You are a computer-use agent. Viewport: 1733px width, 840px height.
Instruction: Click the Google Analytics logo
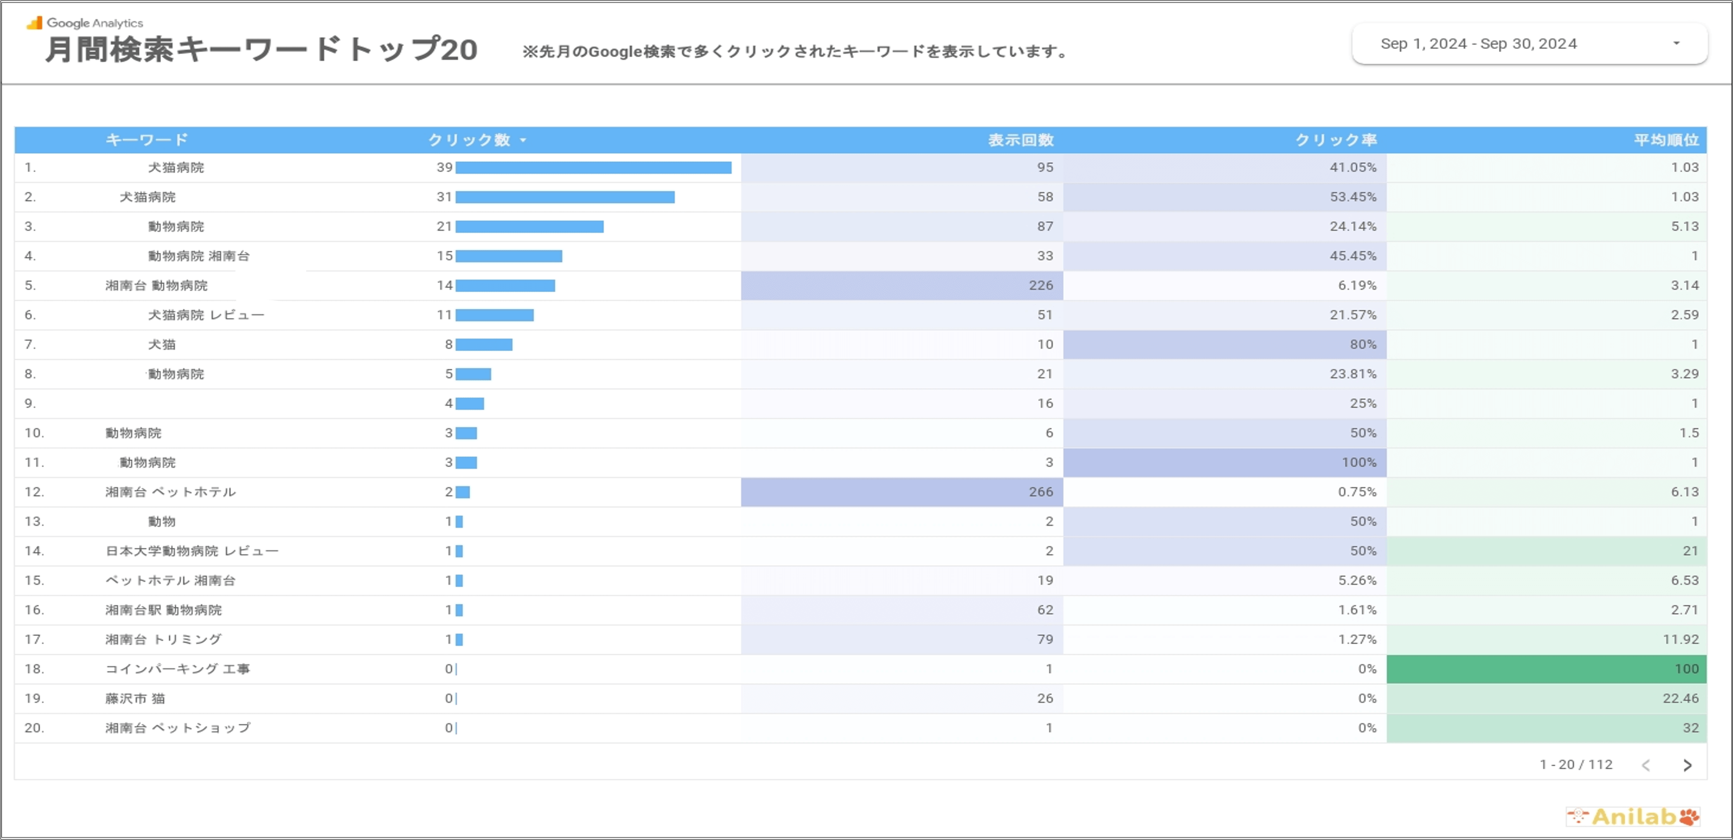pyautogui.click(x=86, y=22)
